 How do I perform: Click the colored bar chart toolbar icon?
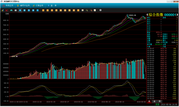click(2, 10)
